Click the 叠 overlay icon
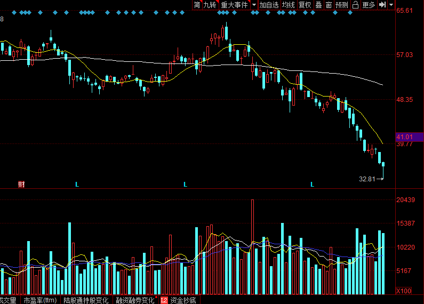424x304 pixels. 318,5
